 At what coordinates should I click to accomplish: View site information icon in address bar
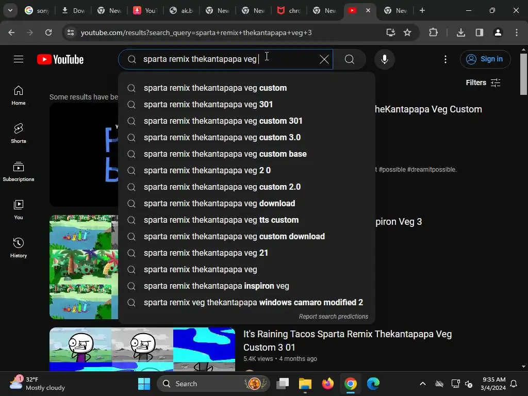[71, 32]
